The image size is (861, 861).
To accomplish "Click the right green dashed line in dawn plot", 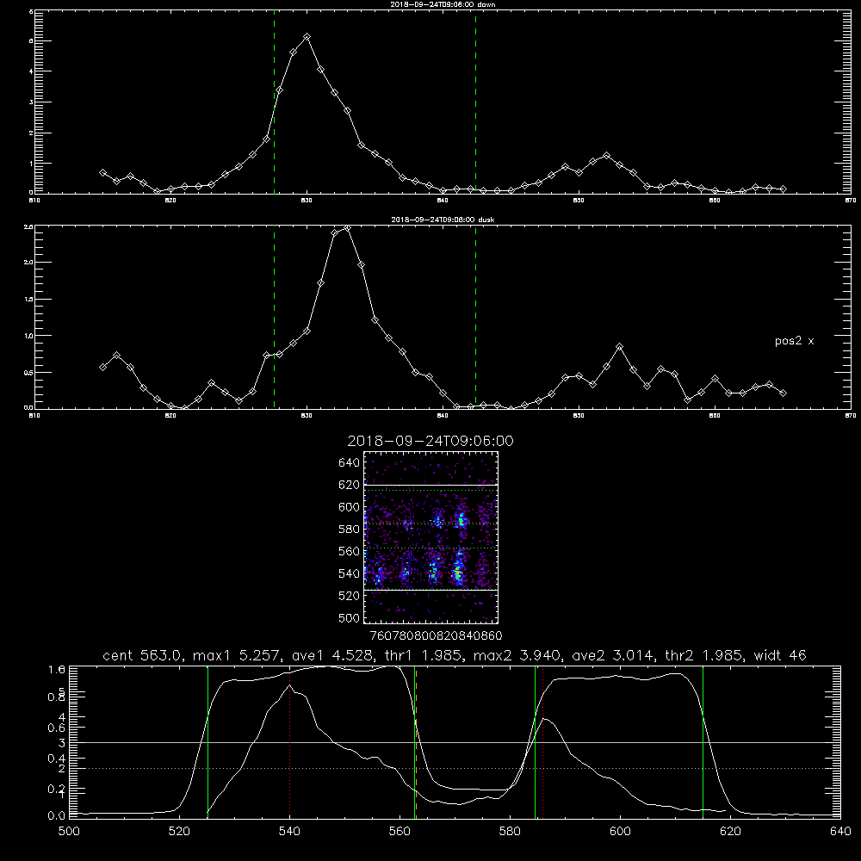I will (x=475, y=102).
